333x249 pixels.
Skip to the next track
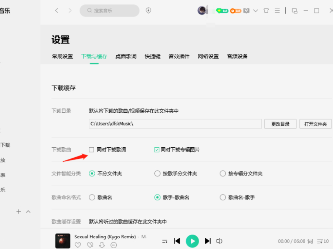pyautogui.click(x=208, y=241)
